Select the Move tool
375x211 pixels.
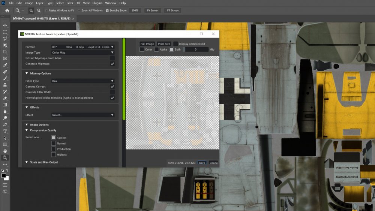(5, 25)
